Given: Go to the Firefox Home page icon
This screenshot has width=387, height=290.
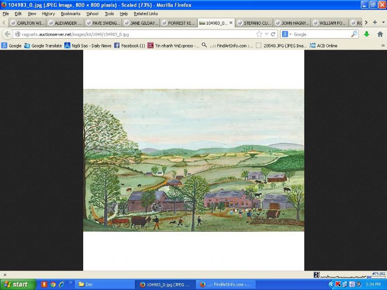Looking at the screenshot, I should coord(380,34).
